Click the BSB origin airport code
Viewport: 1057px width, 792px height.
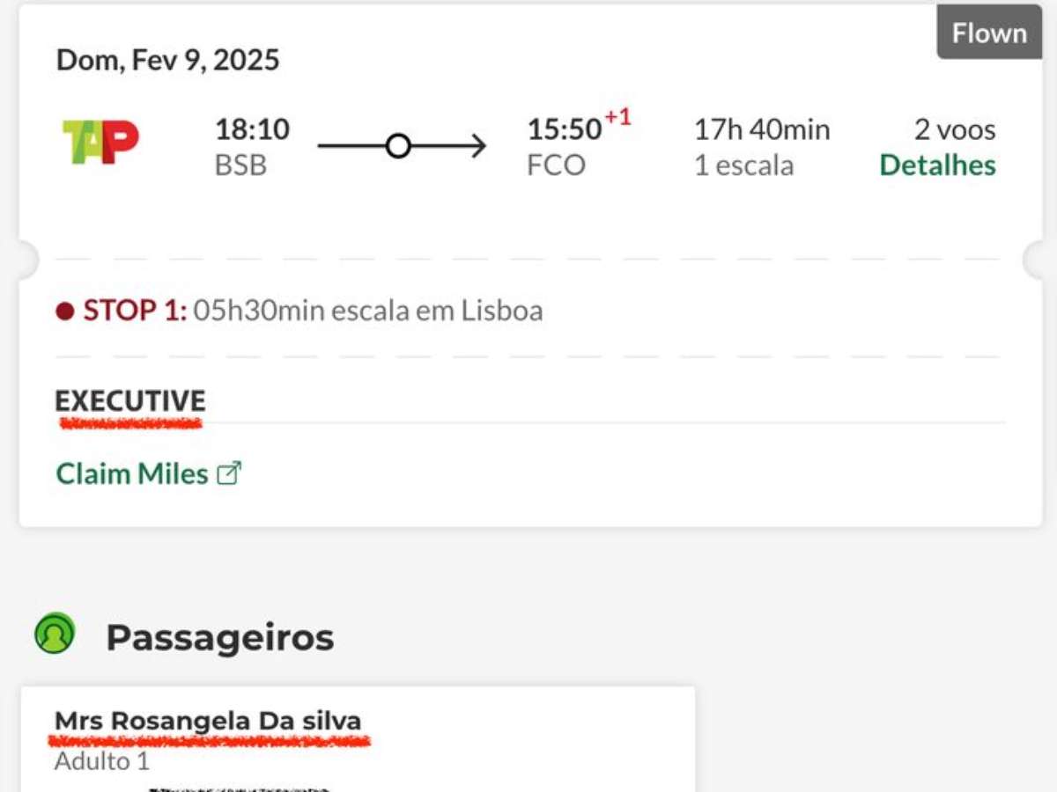[240, 165]
